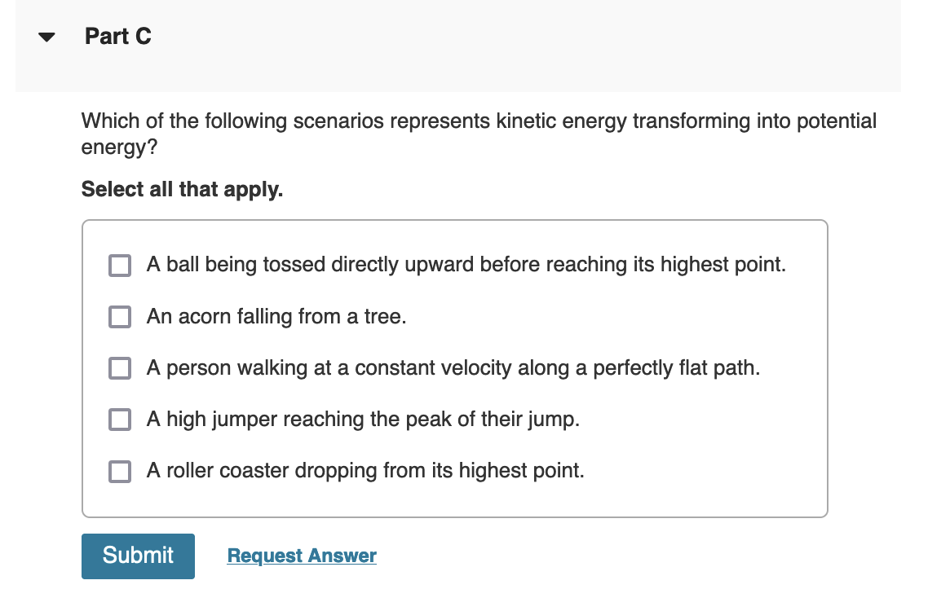
Task: Click the high jumper answer label text
Action: 363,419
